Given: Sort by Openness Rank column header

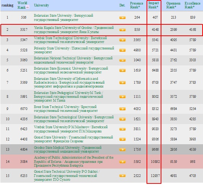Looking at the screenshot, I should (x=173, y=5).
